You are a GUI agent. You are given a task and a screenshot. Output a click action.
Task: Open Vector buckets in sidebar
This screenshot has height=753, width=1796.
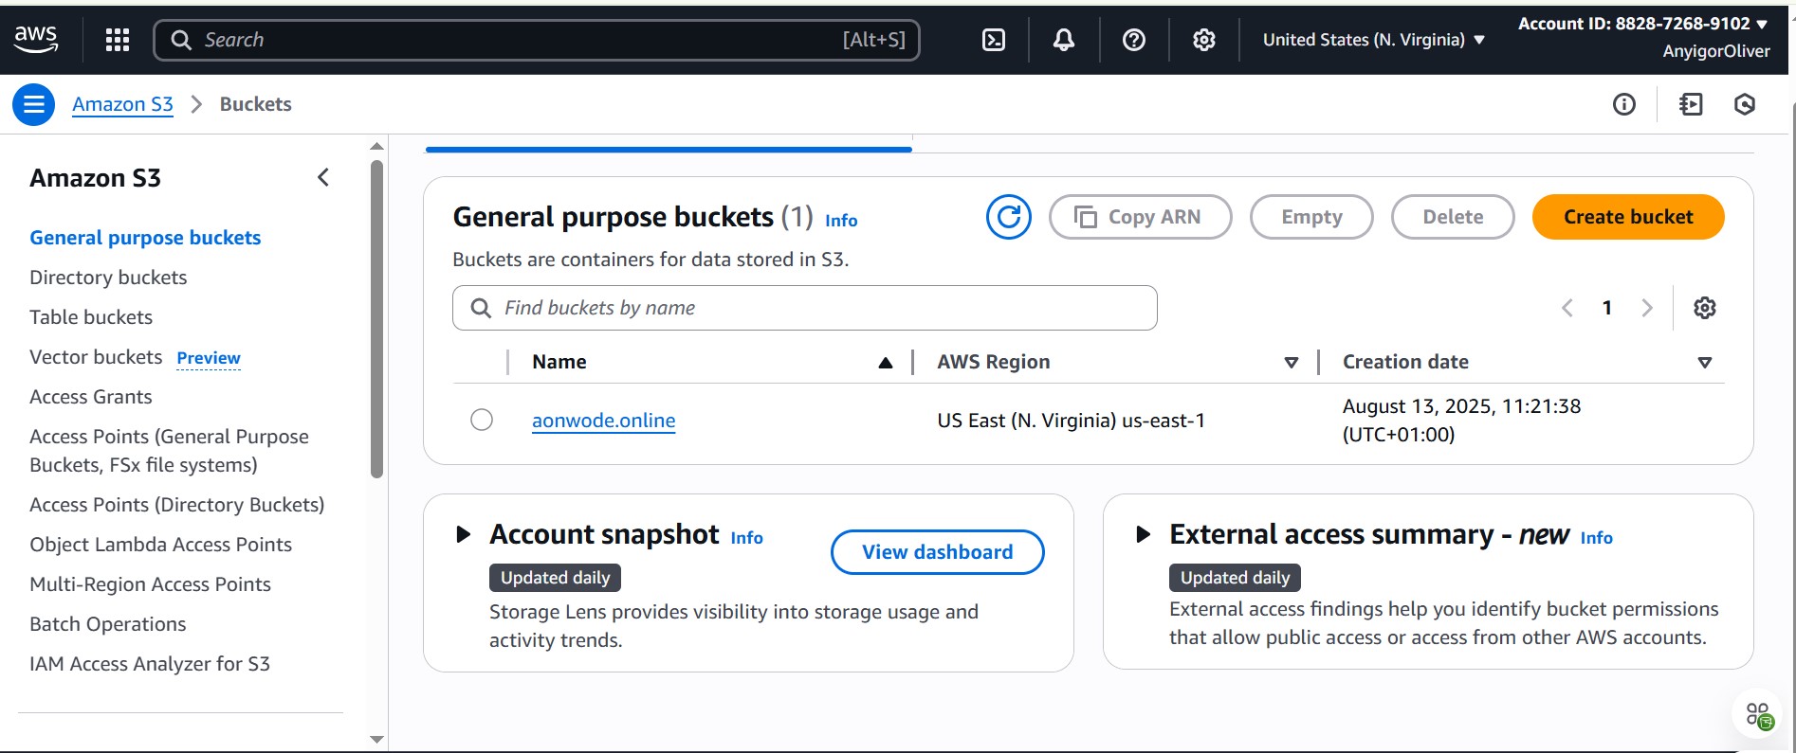(96, 357)
